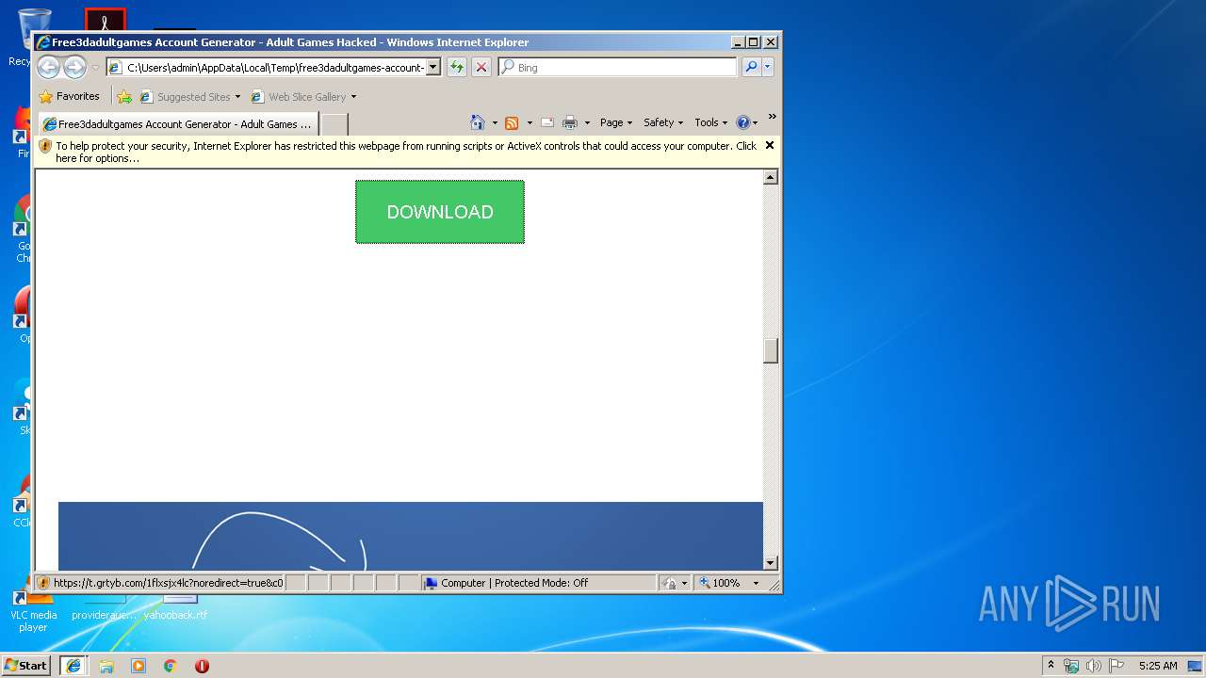Click the network tray icon
This screenshot has height=678, width=1206.
point(1071,666)
